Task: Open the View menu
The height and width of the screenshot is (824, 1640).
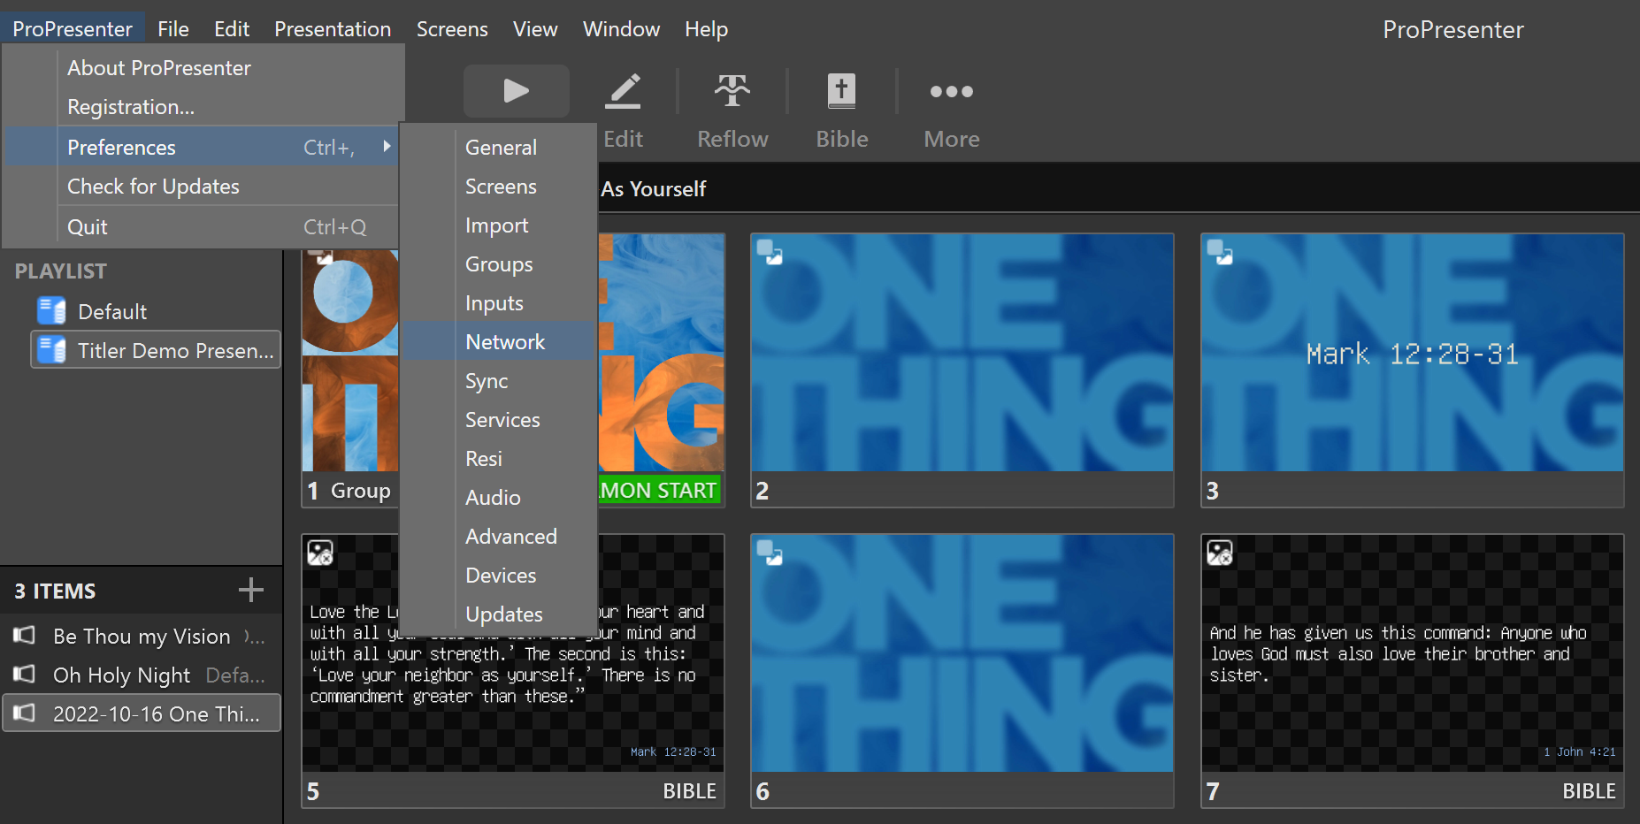Action: (x=535, y=28)
